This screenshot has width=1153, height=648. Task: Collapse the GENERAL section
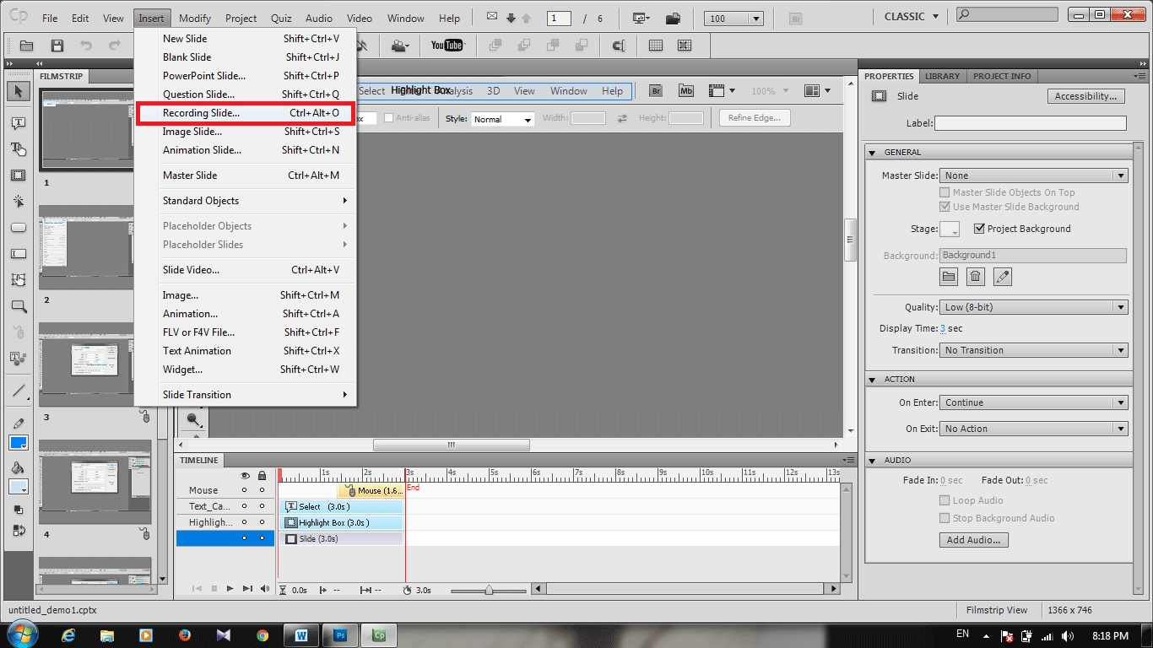coord(873,152)
